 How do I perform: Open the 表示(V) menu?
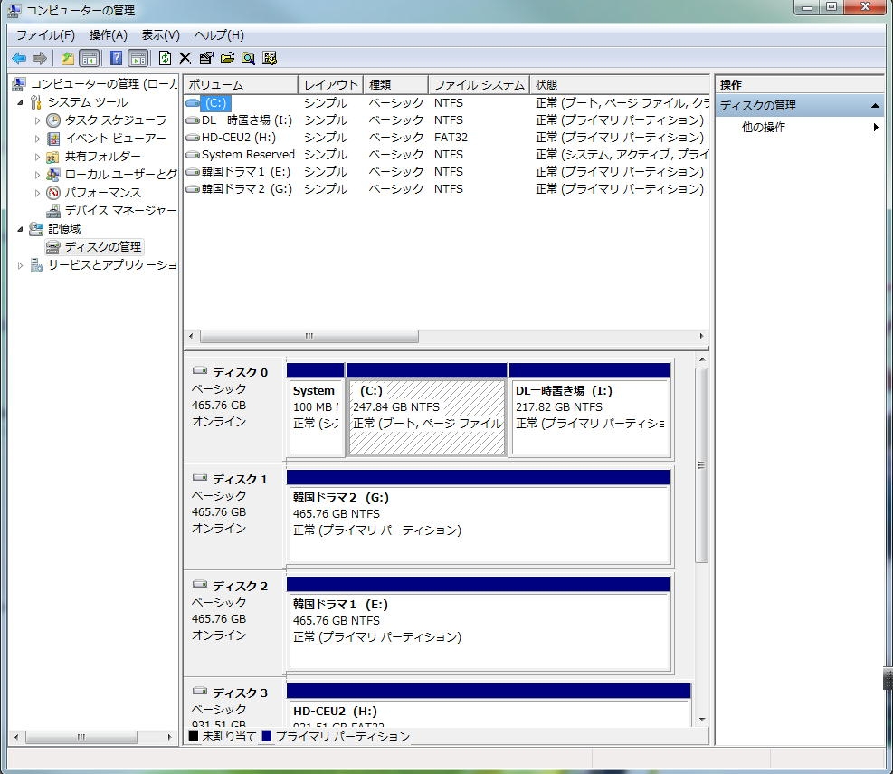coord(161,35)
